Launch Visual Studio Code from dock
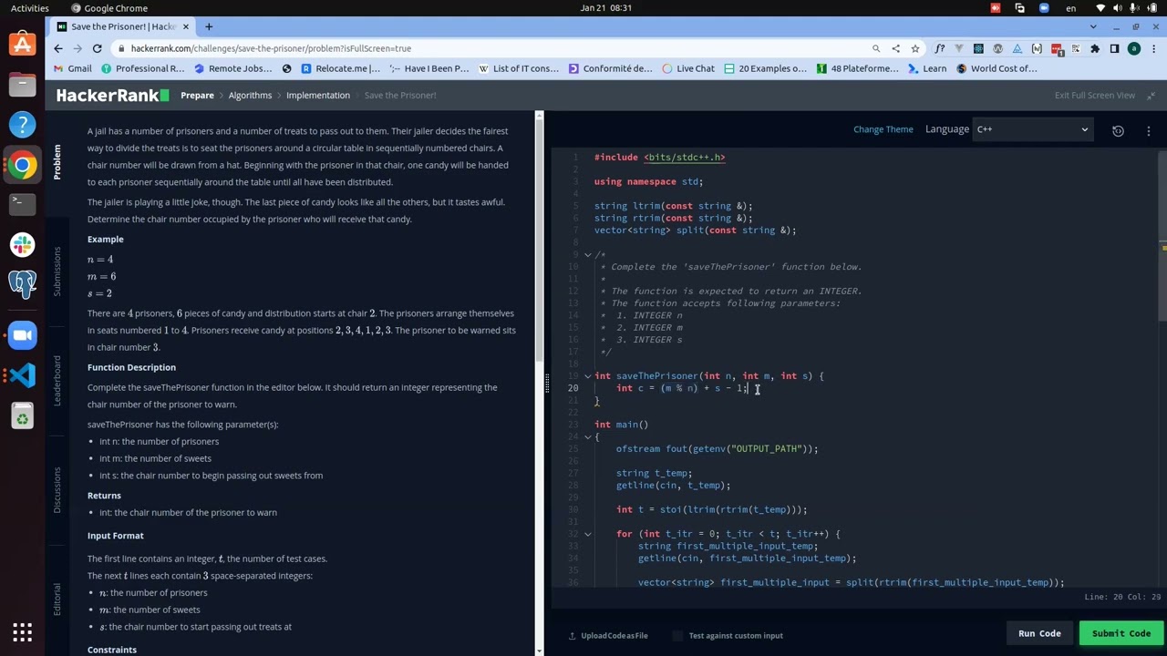 [23, 375]
